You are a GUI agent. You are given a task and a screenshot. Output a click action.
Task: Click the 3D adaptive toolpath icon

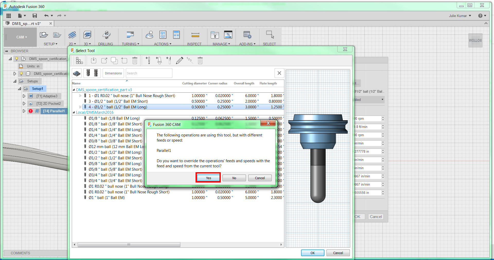click(87, 35)
